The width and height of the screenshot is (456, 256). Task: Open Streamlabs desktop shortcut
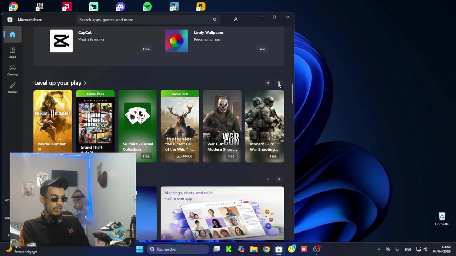click(x=93, y=6)
